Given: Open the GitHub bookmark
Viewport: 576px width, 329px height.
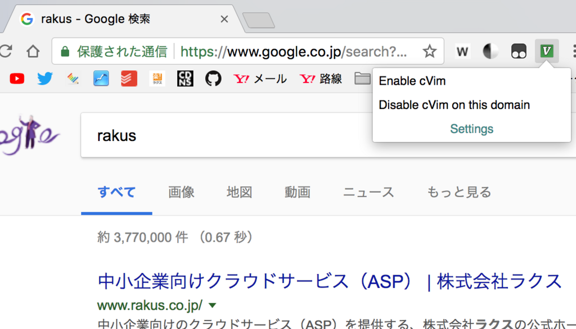Looking at the screenshot, I should point(213,79).
